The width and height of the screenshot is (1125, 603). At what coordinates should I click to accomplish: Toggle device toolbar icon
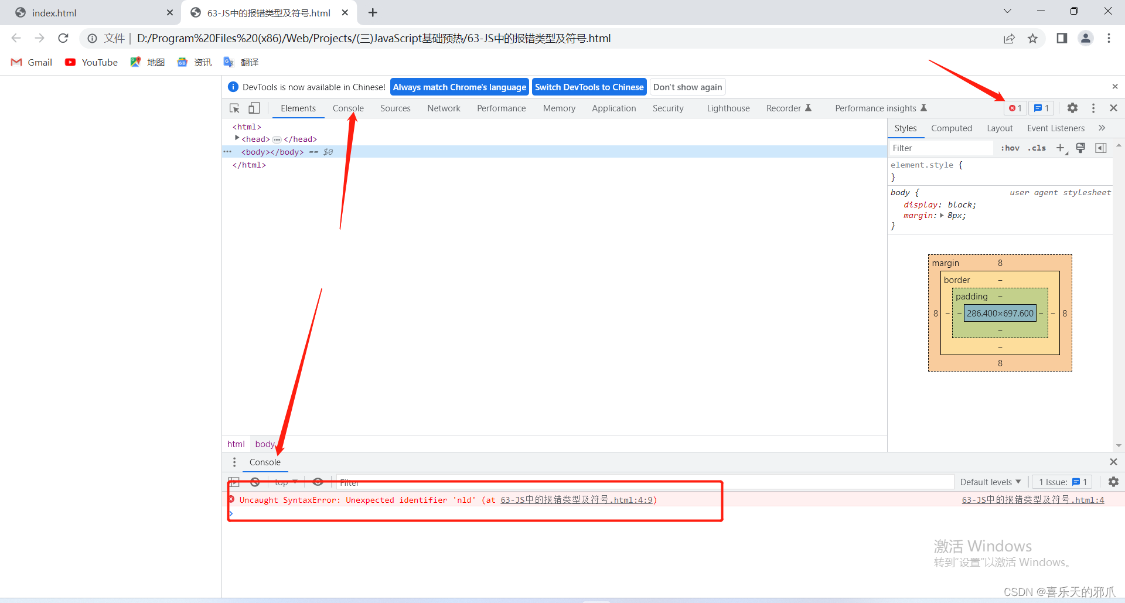254,108
